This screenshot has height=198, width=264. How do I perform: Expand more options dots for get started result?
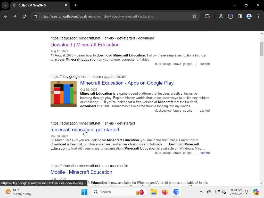coord(196,153)
